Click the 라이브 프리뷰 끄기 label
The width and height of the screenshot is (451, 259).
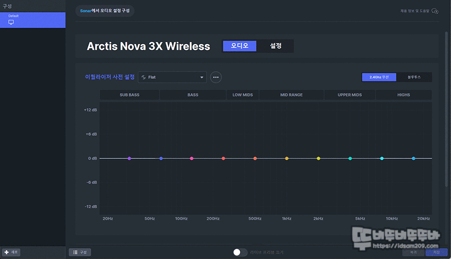pyautogui.click(x=267, y=252)
